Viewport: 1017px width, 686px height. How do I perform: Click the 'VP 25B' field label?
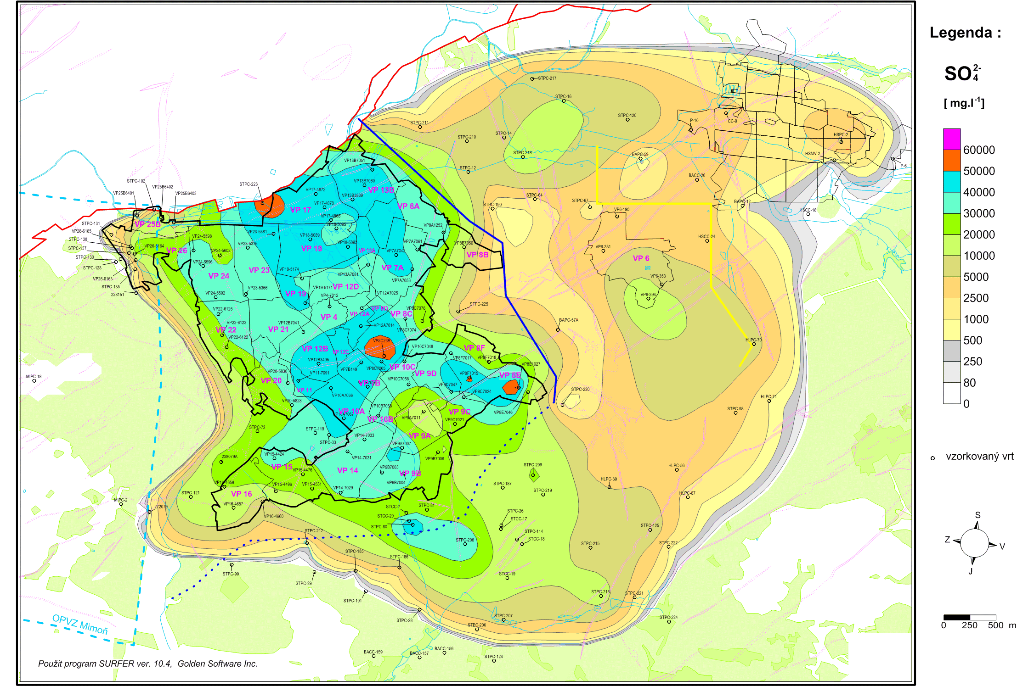coord(147,224)
